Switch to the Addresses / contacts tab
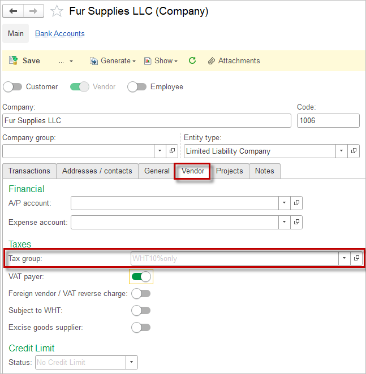This screenshot has width=366, height=374. 97,171
